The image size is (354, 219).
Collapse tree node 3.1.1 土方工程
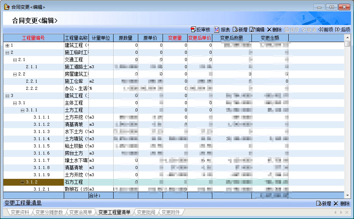pos(22,110)
